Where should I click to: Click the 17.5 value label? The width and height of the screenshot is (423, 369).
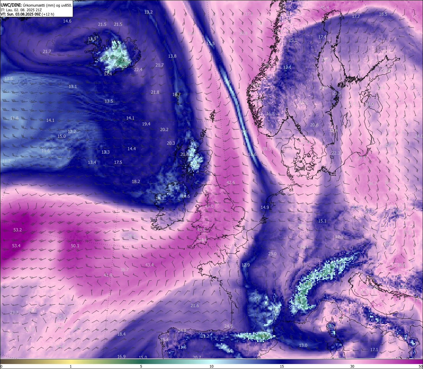click(x=118, y=162)
